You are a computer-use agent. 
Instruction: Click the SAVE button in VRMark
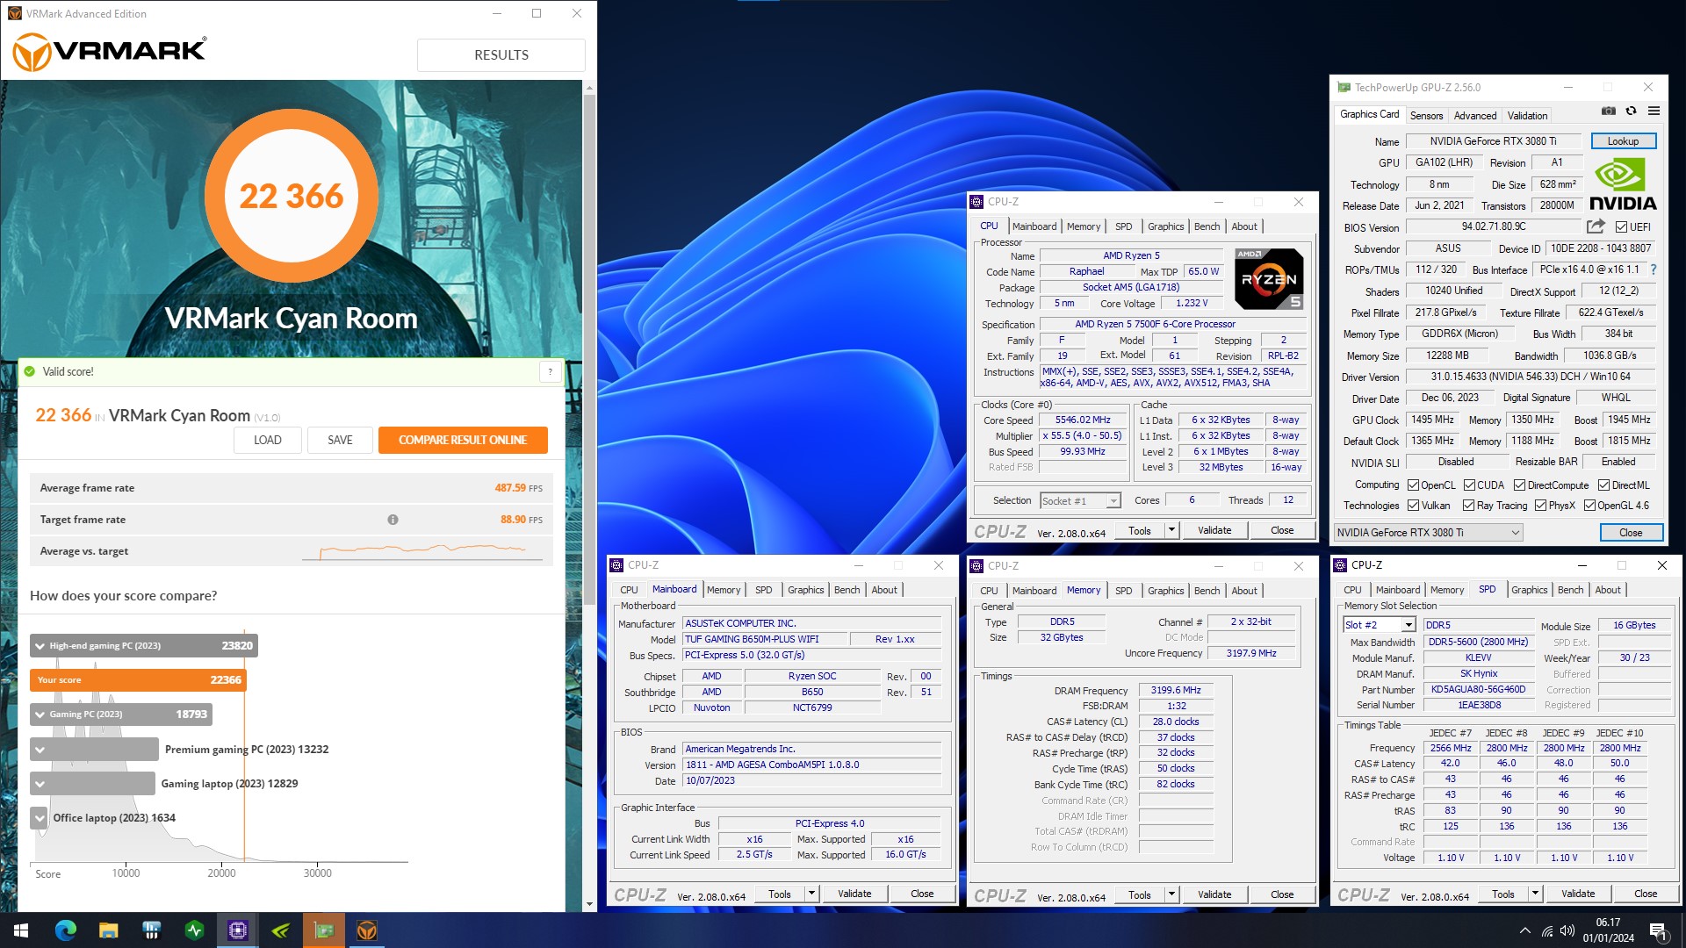click(x=340, y=440)
